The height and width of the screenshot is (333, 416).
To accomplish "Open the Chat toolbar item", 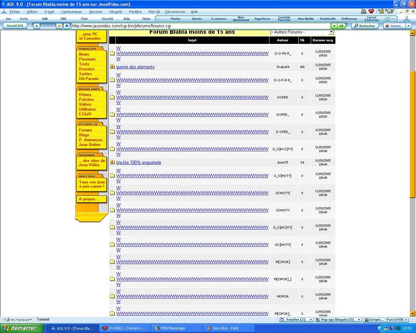I will [x=84, y=19].
